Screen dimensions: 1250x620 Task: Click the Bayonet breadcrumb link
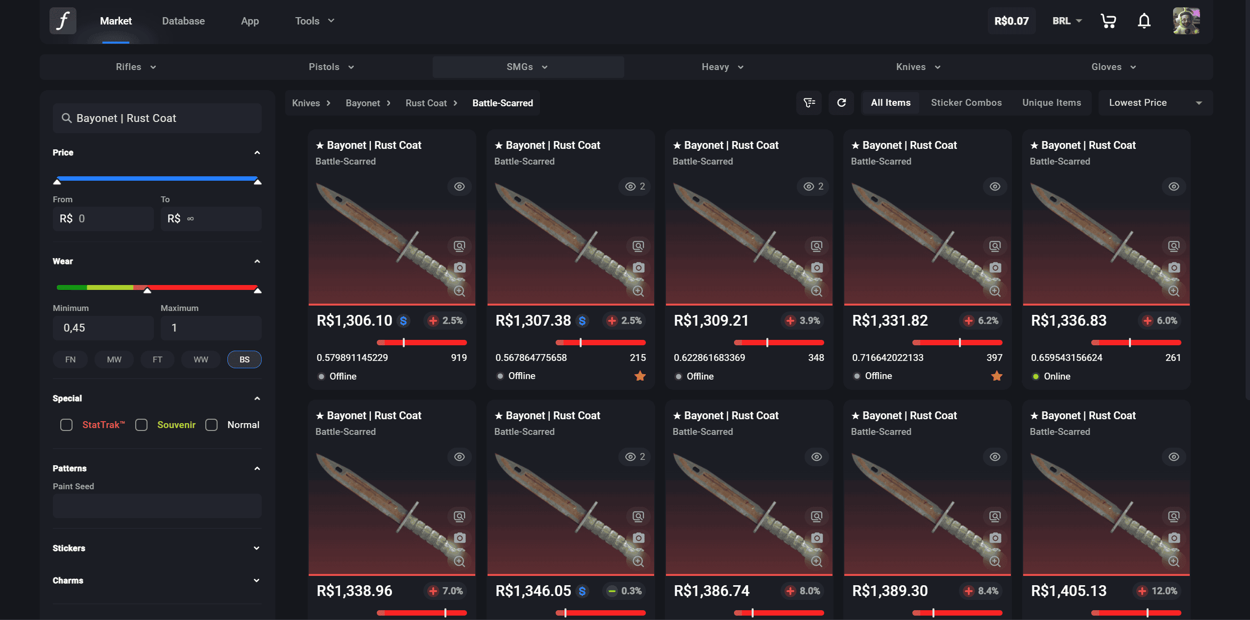point(363,103)
